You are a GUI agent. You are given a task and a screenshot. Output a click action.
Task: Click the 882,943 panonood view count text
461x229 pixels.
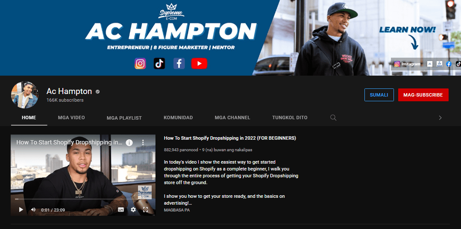[181, 150]
